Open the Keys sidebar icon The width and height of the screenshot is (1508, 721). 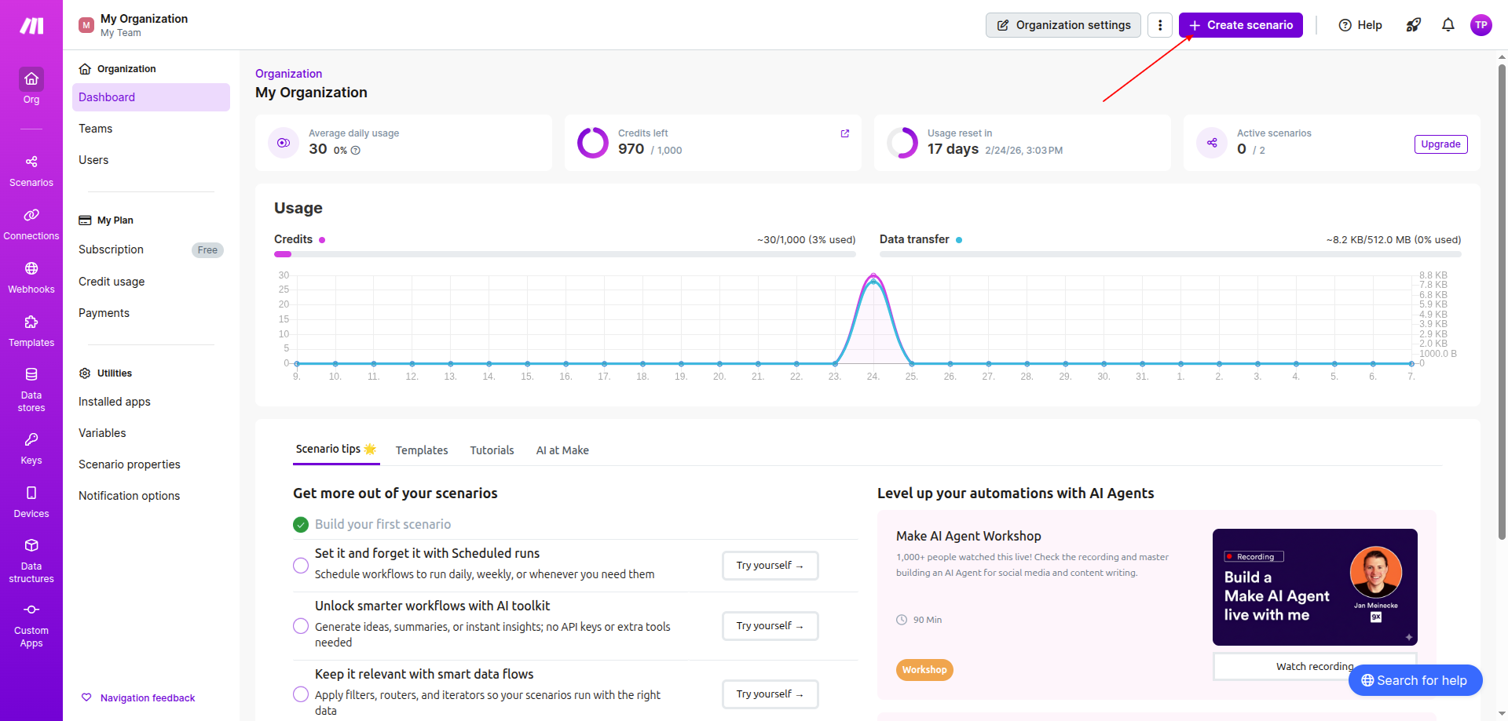tap(31, 448)
